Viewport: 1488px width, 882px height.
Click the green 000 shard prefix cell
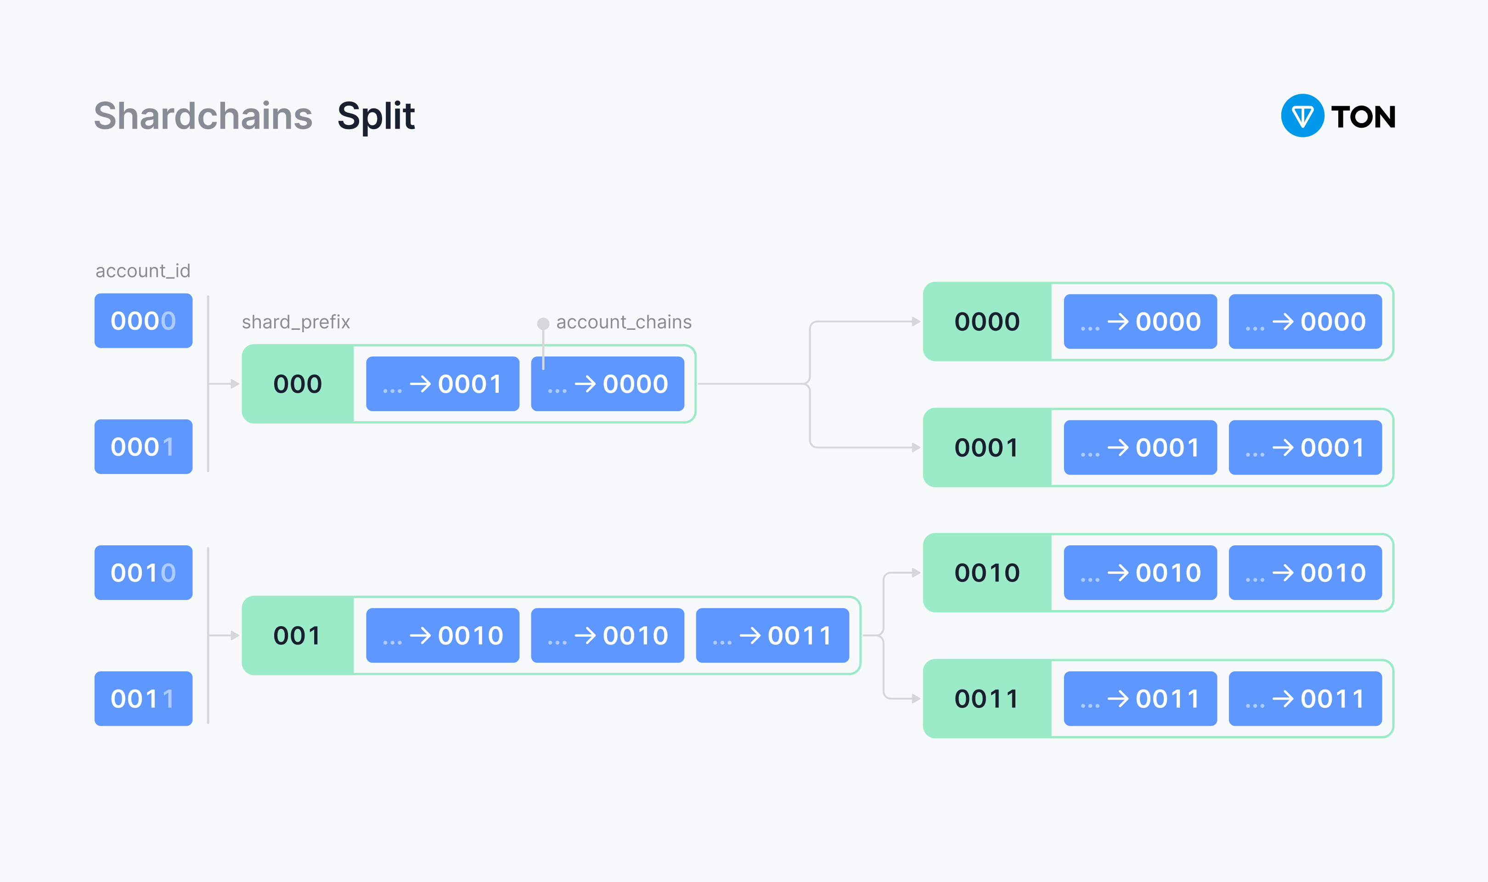[x=298, y=384]
